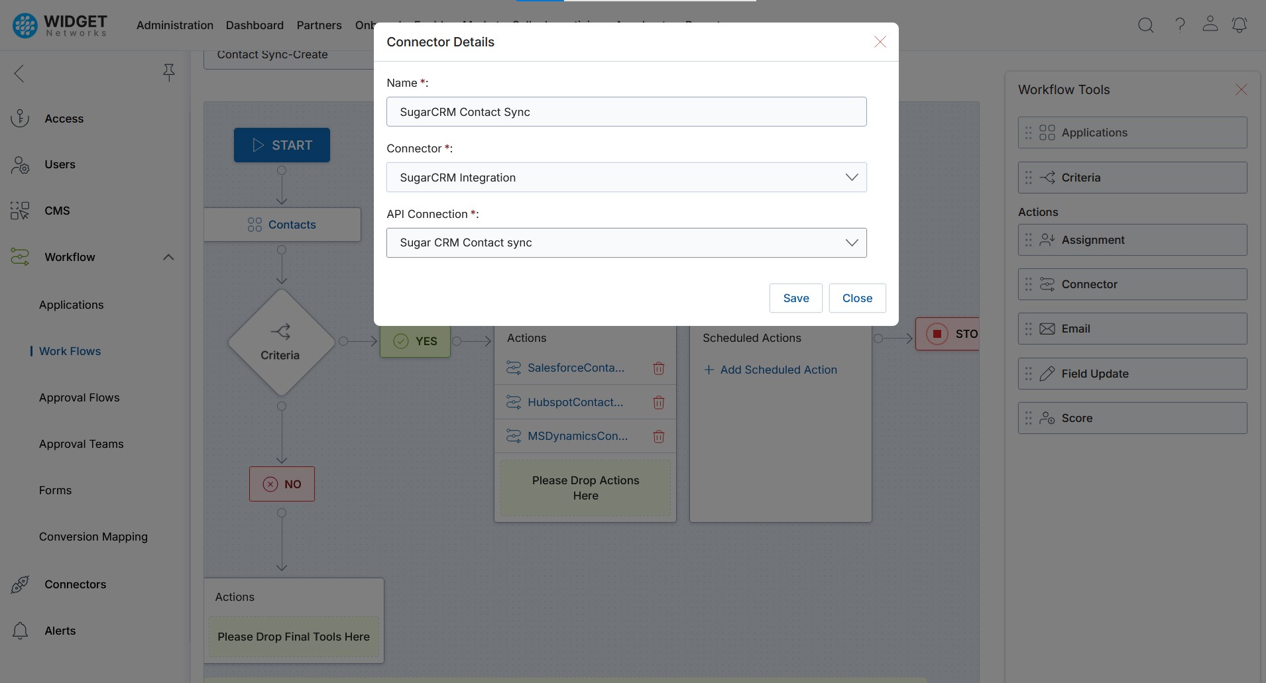Open MSDynamicsCon... action link
This screenshot has width=1266, height=683.
[577, 436]
